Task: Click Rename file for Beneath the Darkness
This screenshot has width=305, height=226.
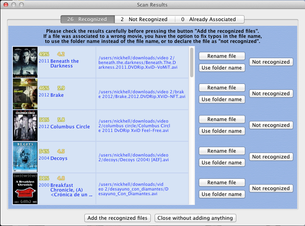Action: point(222,56)
